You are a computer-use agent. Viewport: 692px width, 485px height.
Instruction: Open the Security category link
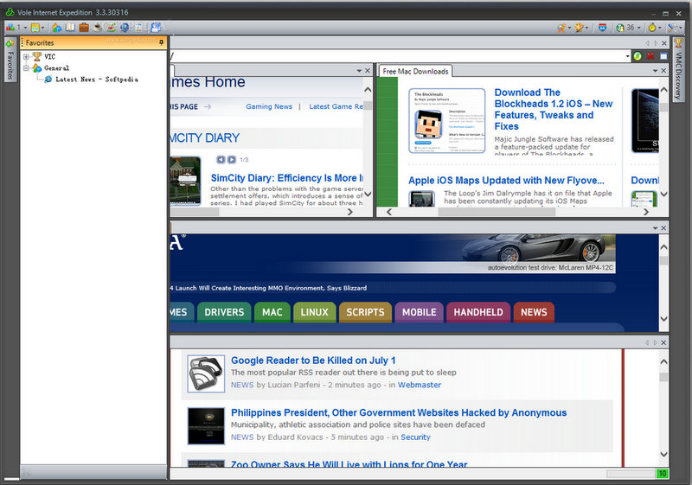click(x=415, y=437)
